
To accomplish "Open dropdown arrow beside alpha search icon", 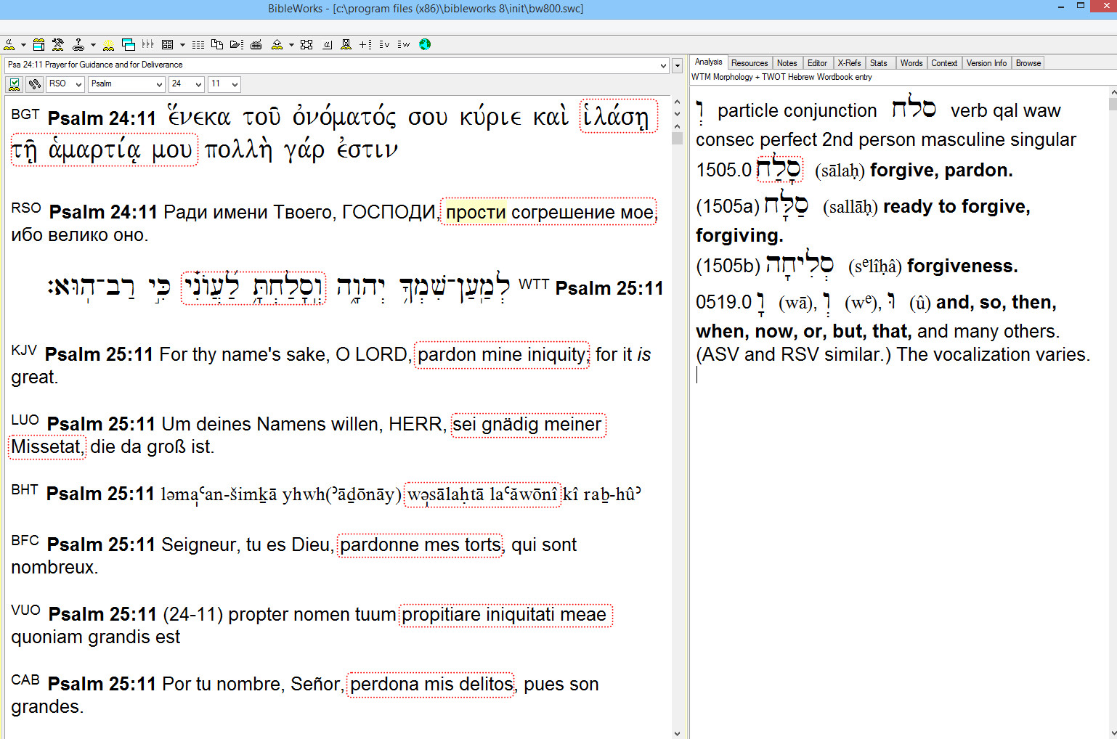I will pos(23,45).
